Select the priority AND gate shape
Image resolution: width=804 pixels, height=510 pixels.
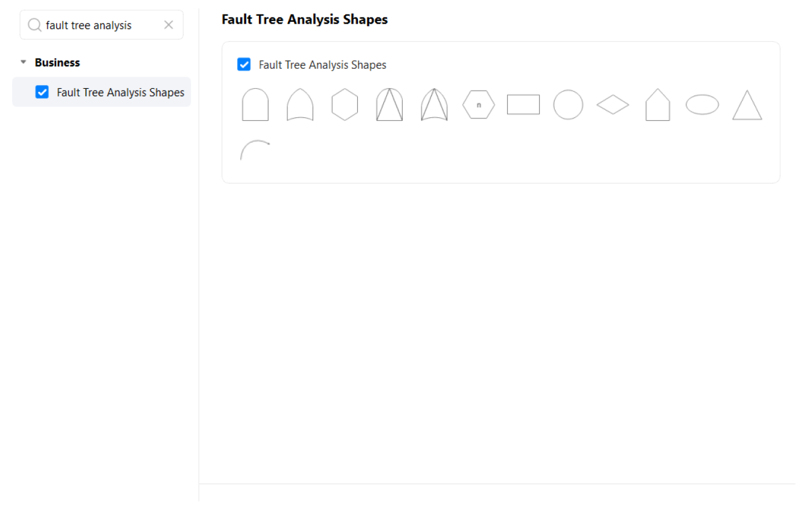point(389,105)
